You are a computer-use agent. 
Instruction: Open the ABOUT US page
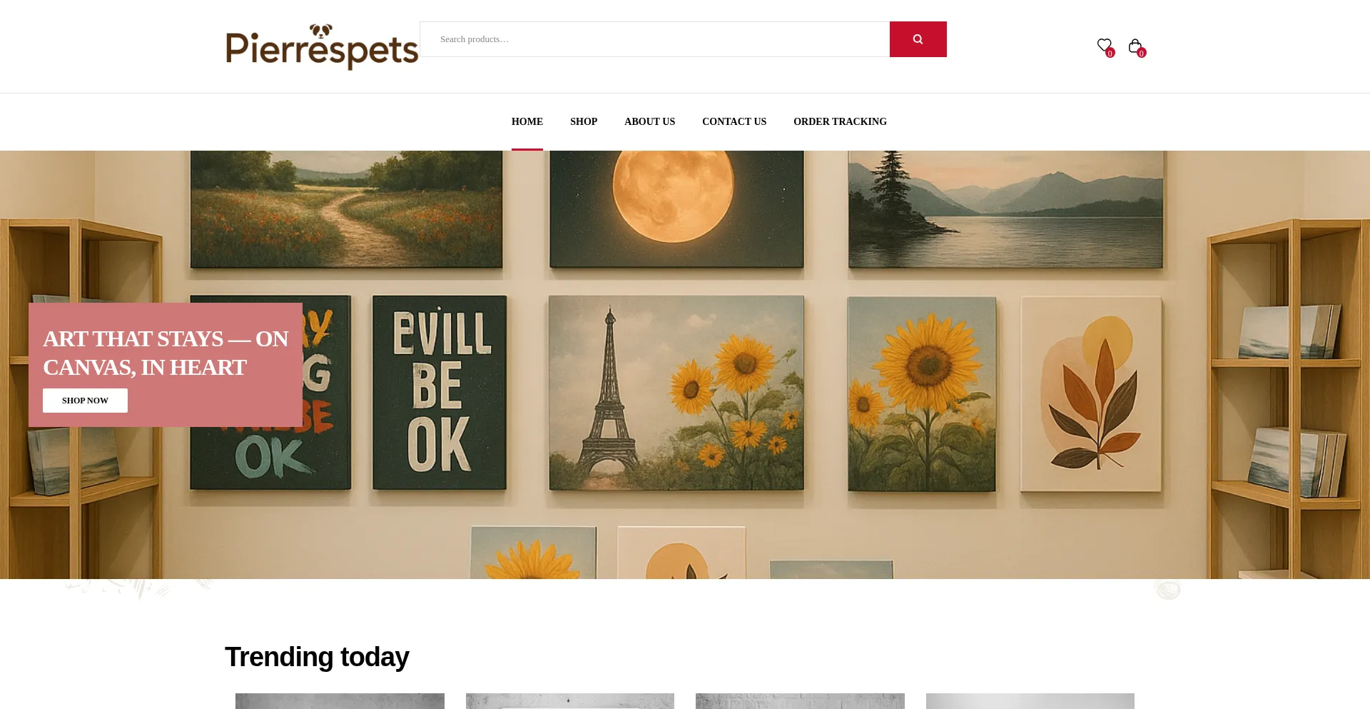click(649, 121)
